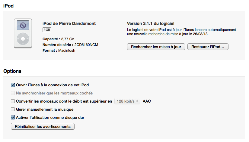Uncheck 'Activer l'utilisation comme disque dur'

tap(13, 118)
